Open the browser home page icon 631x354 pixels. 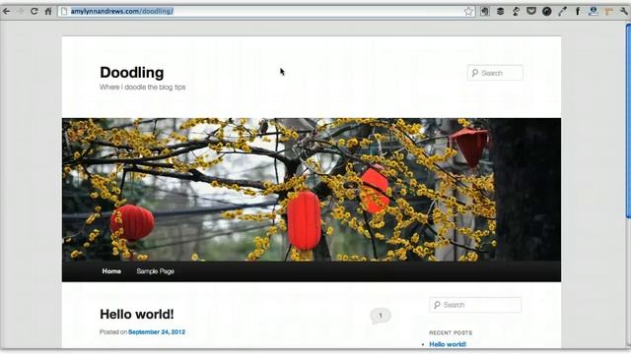click(48, 11)
